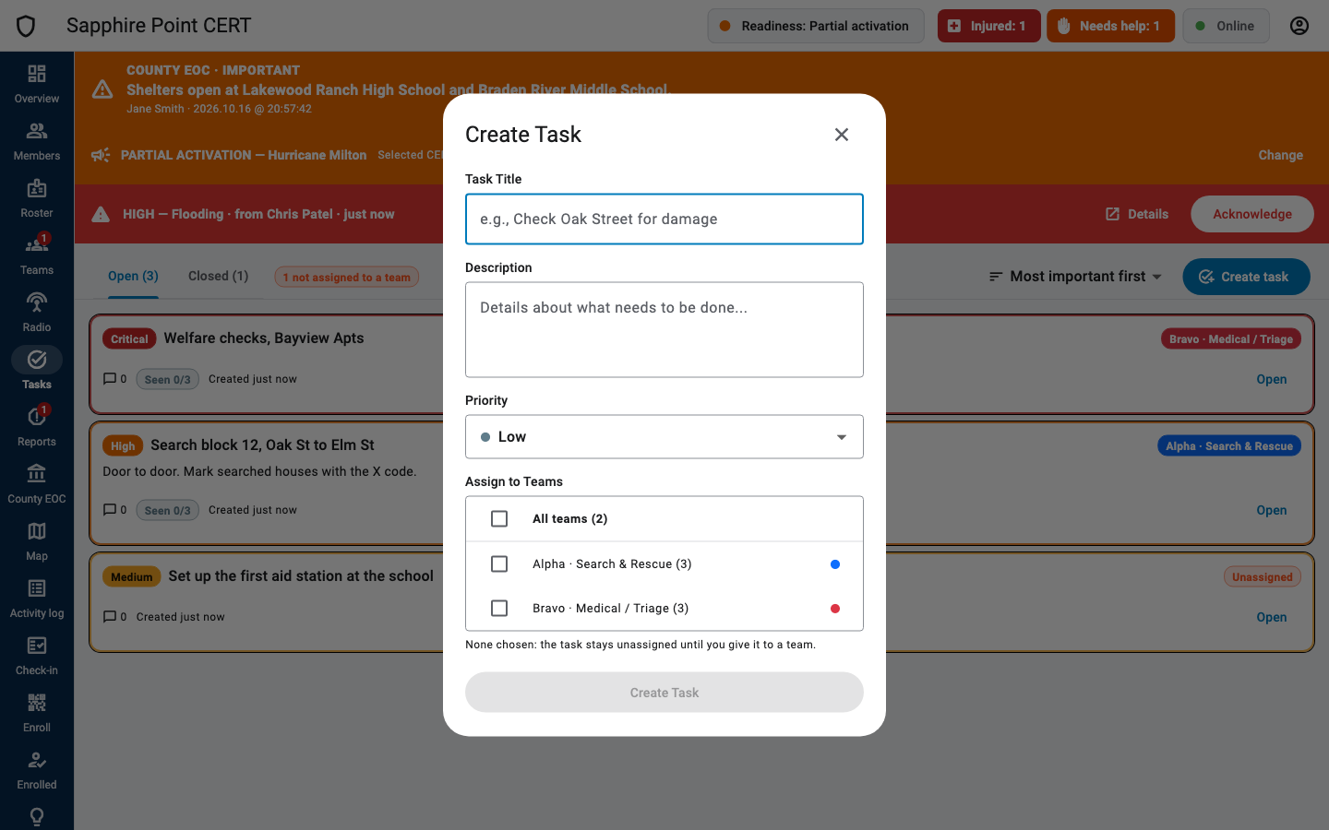Open the Enroll QR code icon

coord(37,703)
